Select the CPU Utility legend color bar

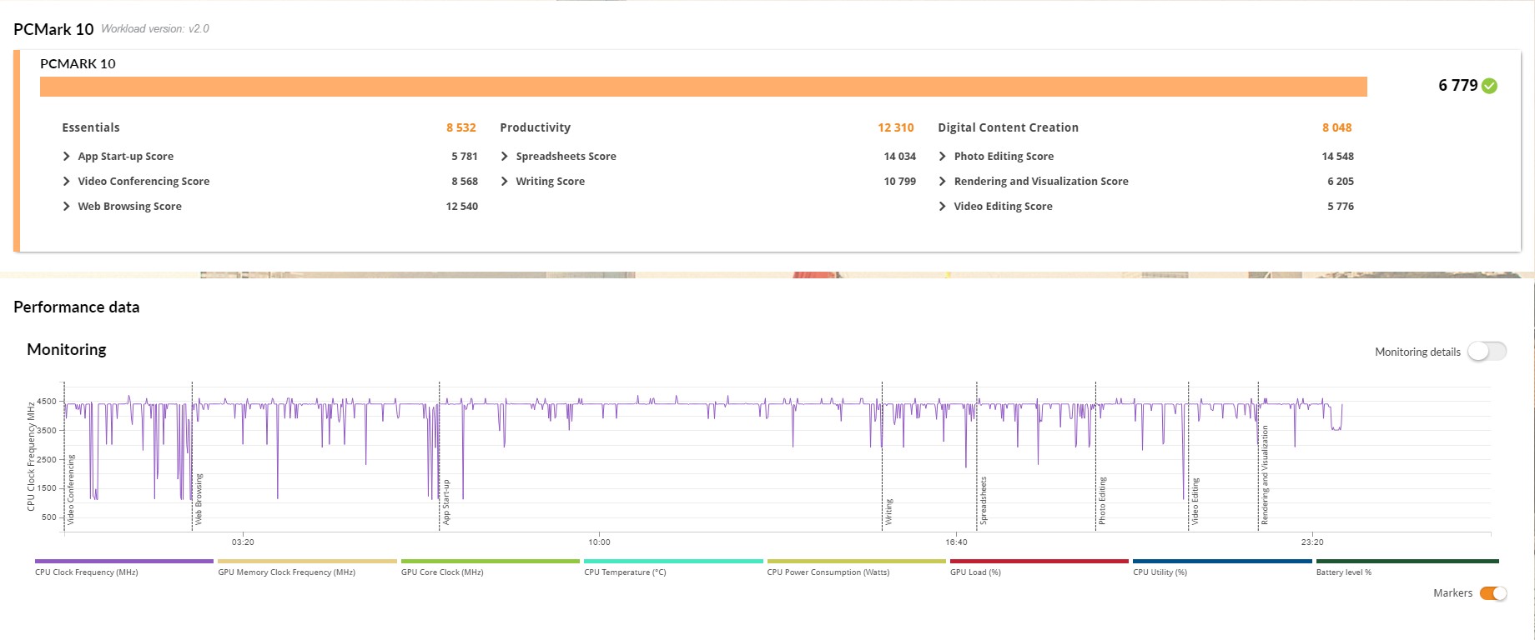point(1222,562)
